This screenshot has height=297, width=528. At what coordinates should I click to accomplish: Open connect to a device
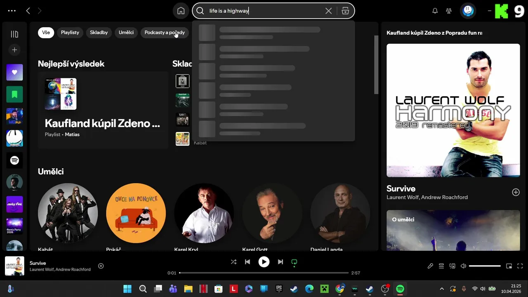point(452,266)
